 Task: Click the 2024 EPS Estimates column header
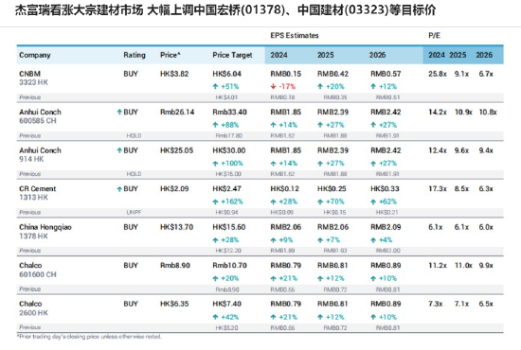(x=278, y=55)
